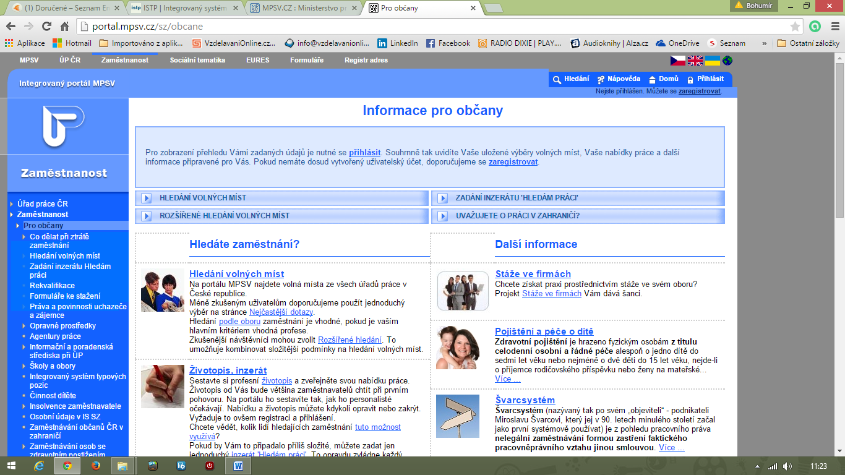Click the volume icon in system tray
Screen dimensions: 845x475
click(x=787, y=466)
